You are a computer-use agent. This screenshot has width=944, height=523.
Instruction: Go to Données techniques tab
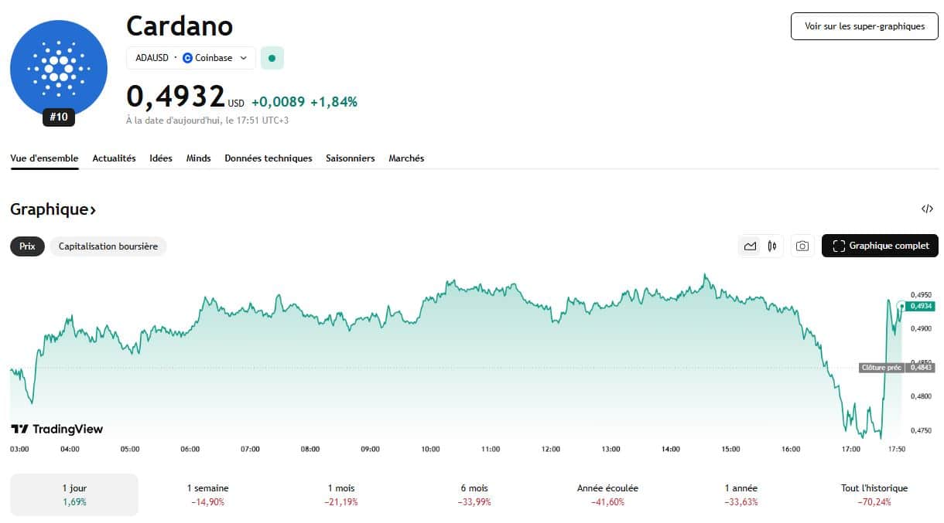tap(268, 158)
